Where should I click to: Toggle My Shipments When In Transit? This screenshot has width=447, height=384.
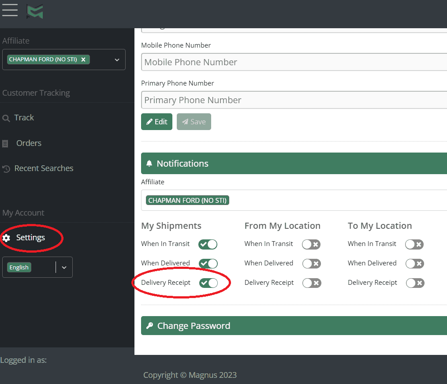(x=208, y=244)
